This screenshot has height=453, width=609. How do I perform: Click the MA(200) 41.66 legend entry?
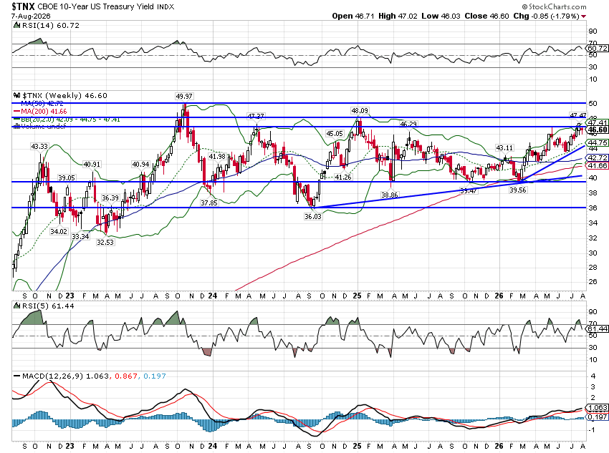pos(44,112)
